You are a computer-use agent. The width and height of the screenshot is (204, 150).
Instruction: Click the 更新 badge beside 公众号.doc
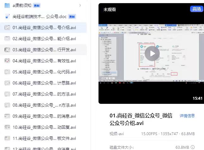(x=72, y=17)
